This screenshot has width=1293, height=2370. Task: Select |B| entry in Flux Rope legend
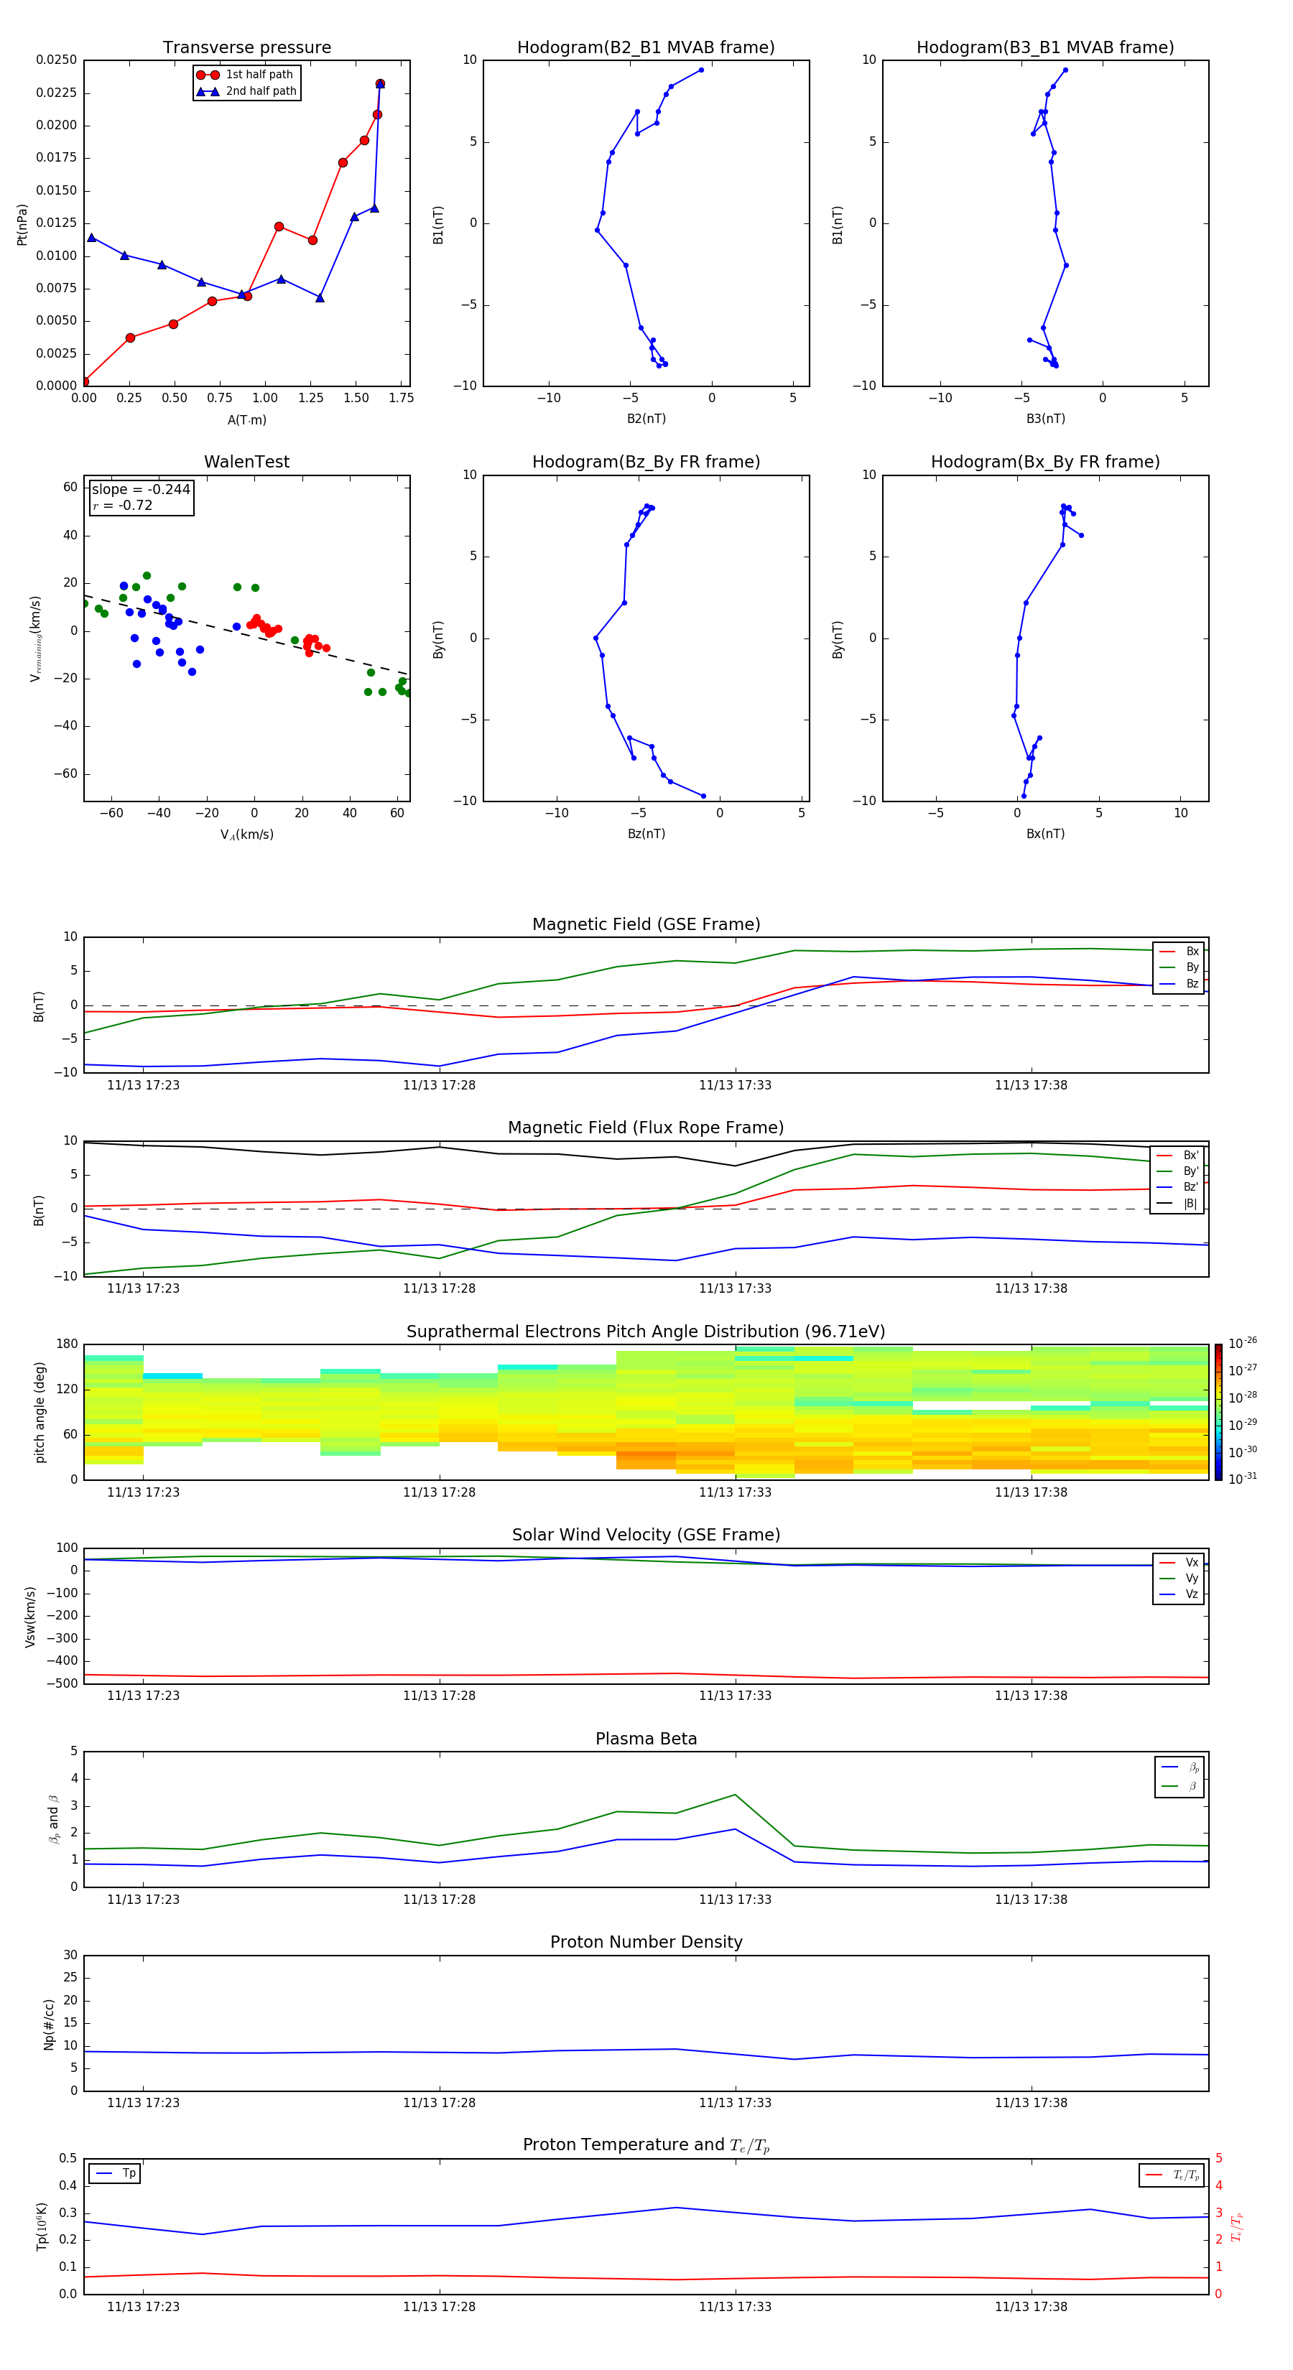pos(1177,1204)
